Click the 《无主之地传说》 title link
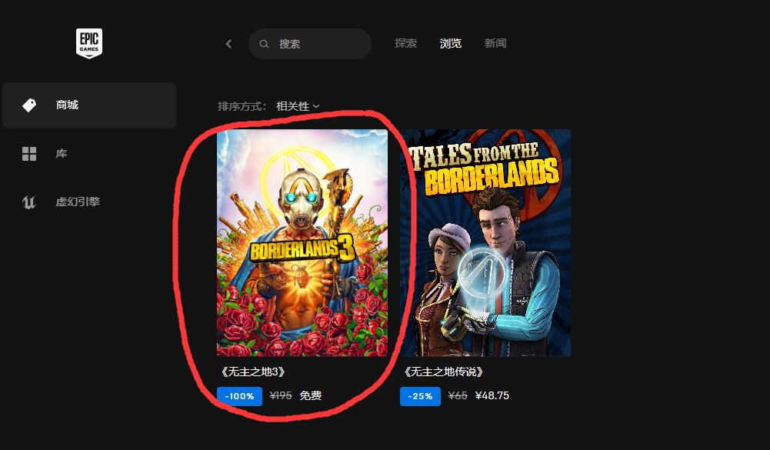 pos(444,372)
